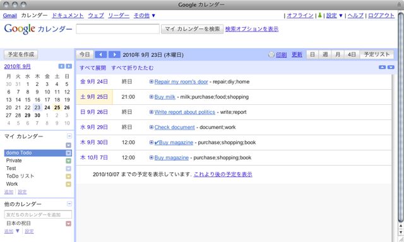Click the オフライン link
The width and height of the screenshot is (404, 242).
point(300,15)
